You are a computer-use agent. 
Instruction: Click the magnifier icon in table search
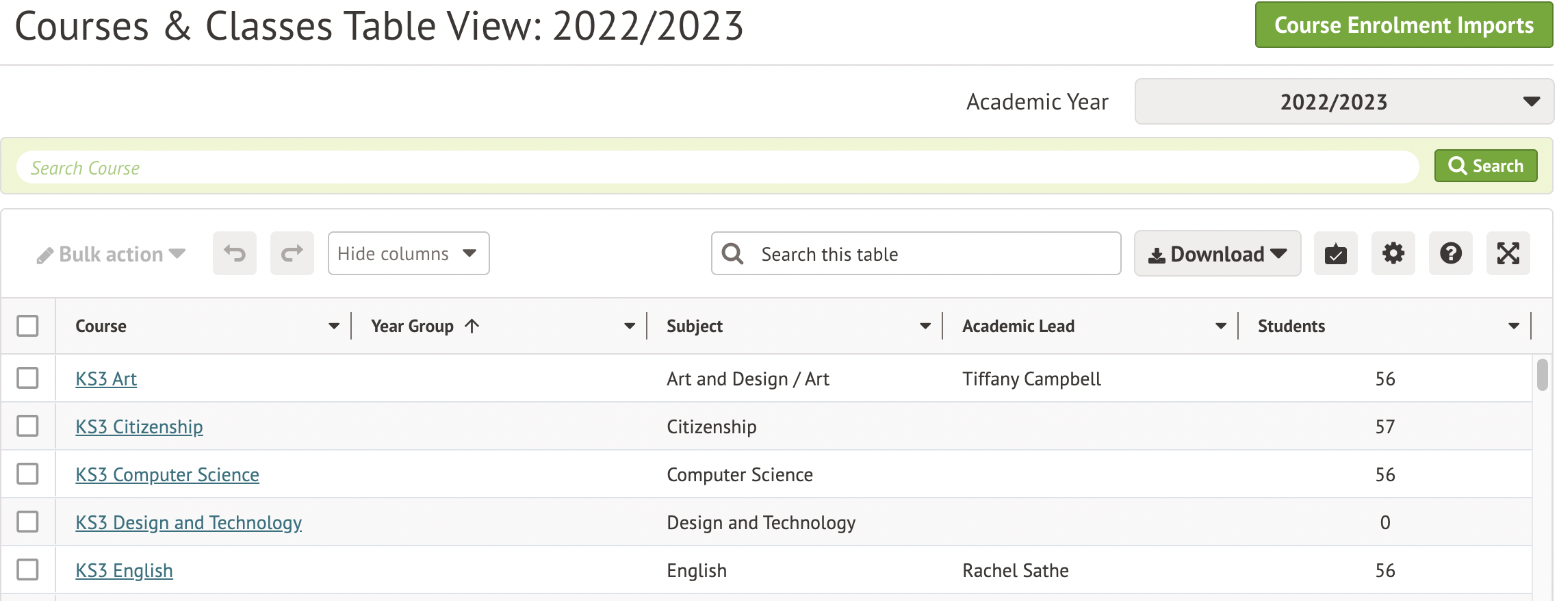coord(732,254)
